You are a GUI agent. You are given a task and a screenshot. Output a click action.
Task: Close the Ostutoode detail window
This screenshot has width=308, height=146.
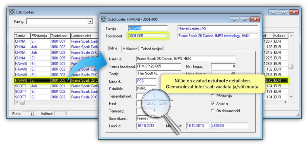pyautogui.click(x=255, y=19)
